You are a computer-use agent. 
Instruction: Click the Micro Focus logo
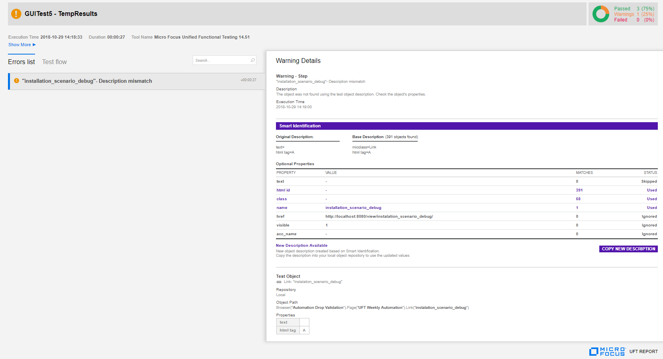point(607,351)
